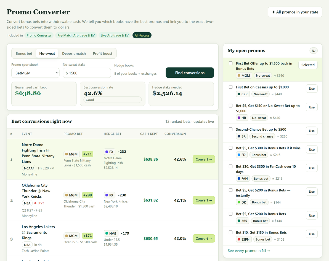Use the FD $300 Bonus Bets promo
Screen dimensions: 329x261
coord(312,150)
